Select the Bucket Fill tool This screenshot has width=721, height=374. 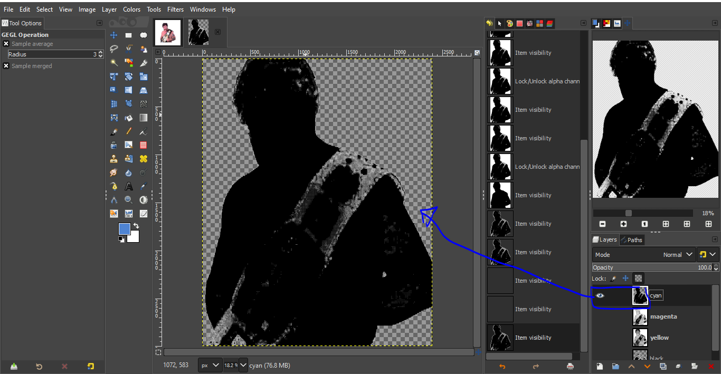point(128,118)
